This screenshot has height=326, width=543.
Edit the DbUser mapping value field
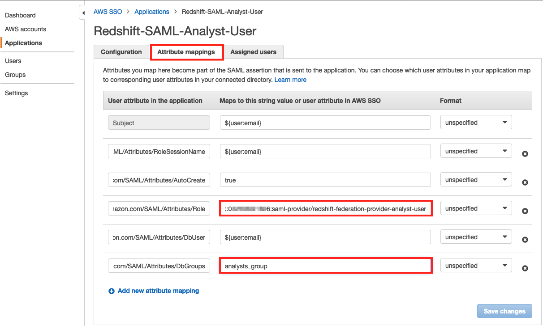coord(325,237)
